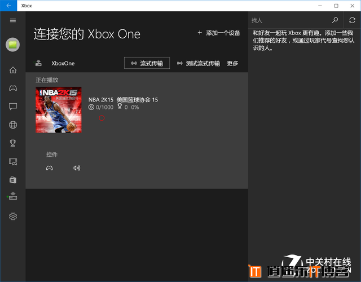
Task: Click the 找人 search field
Action: click(289, 20)
